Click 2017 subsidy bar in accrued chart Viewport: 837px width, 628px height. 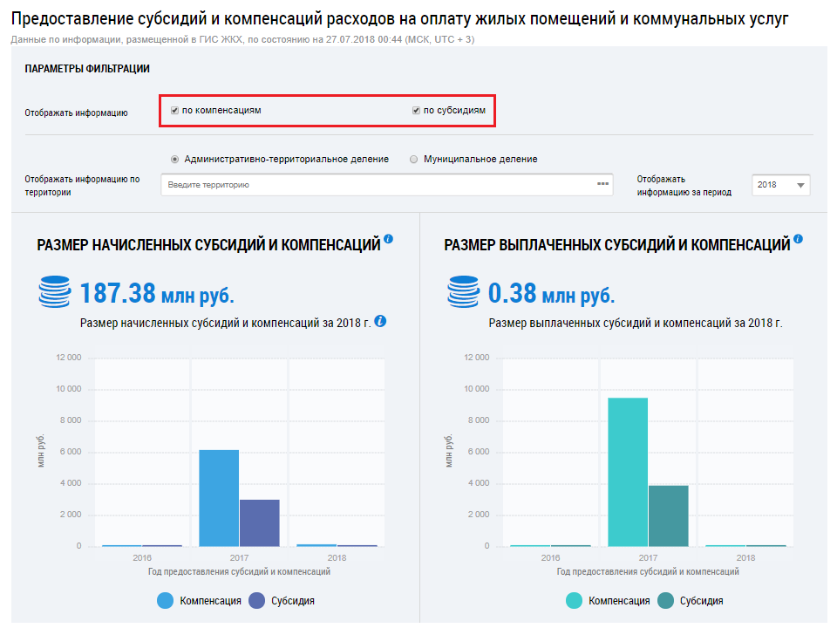pos(259,522)
